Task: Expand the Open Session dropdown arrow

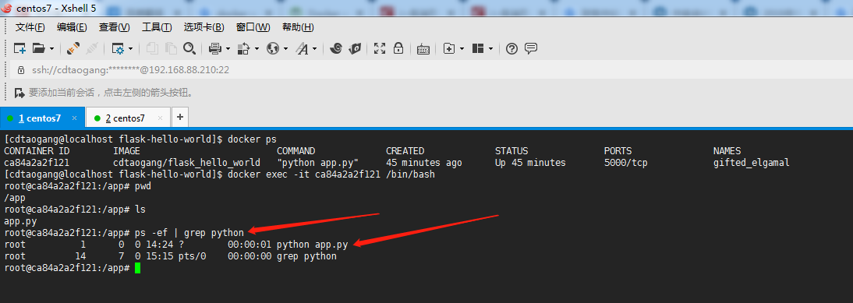Action: pyautogui.click(x=51, y=49)
